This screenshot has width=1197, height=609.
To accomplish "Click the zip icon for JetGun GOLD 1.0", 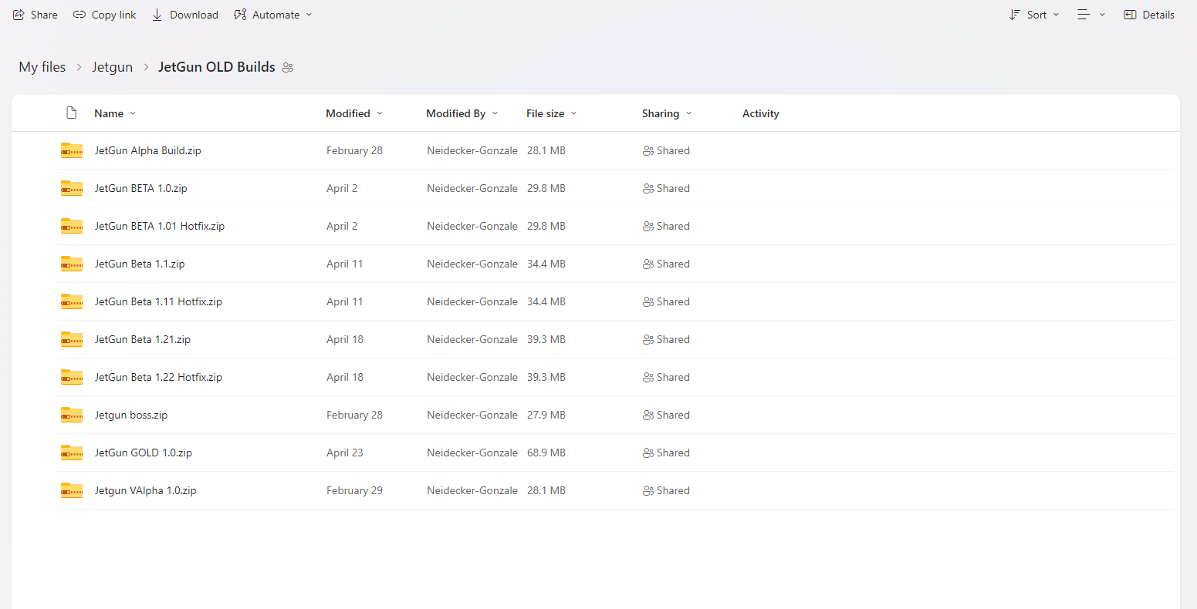I will point(72,453).
